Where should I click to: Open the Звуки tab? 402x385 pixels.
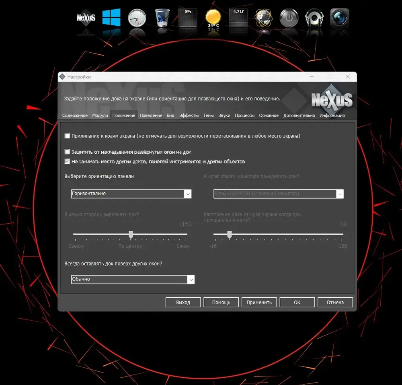(x=224, y=115)
